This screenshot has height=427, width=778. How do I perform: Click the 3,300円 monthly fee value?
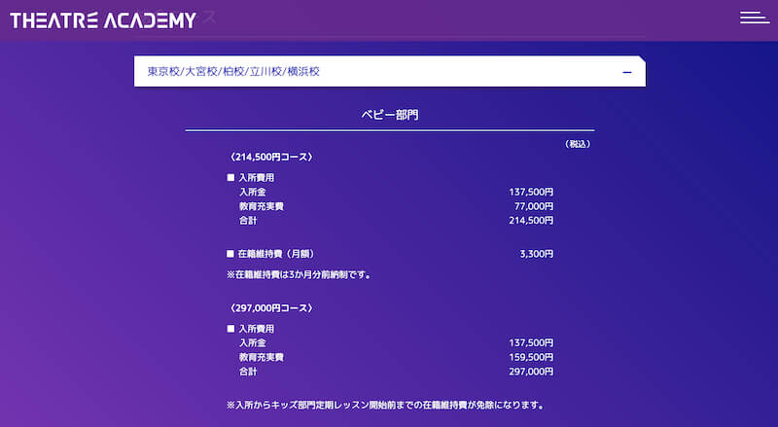[537, 254]
